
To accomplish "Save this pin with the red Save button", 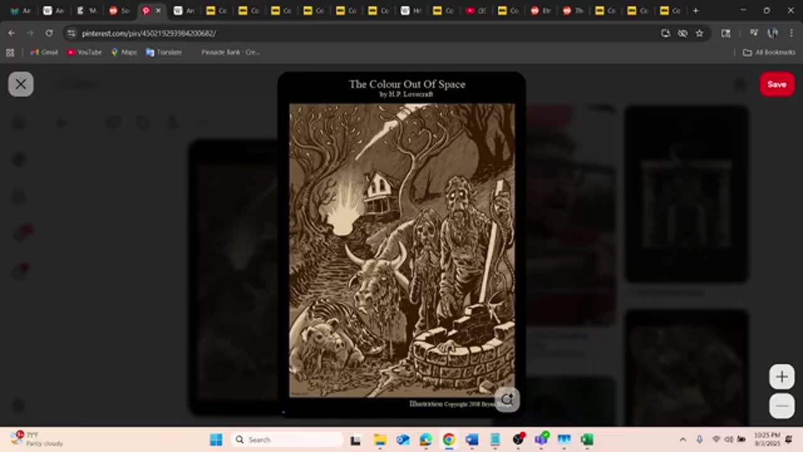I will click(x=777, y=84).
